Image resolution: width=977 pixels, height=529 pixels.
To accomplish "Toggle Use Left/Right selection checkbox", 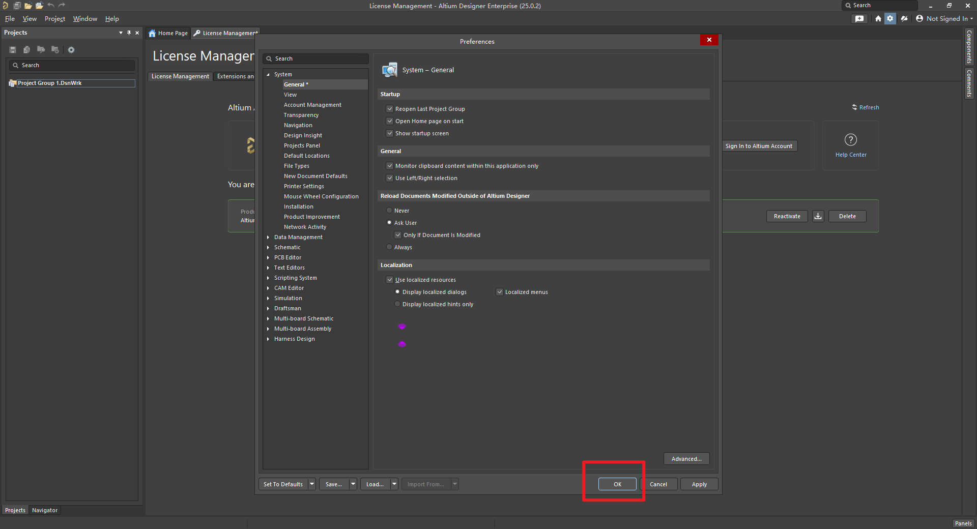I will [x=390, y=178].
